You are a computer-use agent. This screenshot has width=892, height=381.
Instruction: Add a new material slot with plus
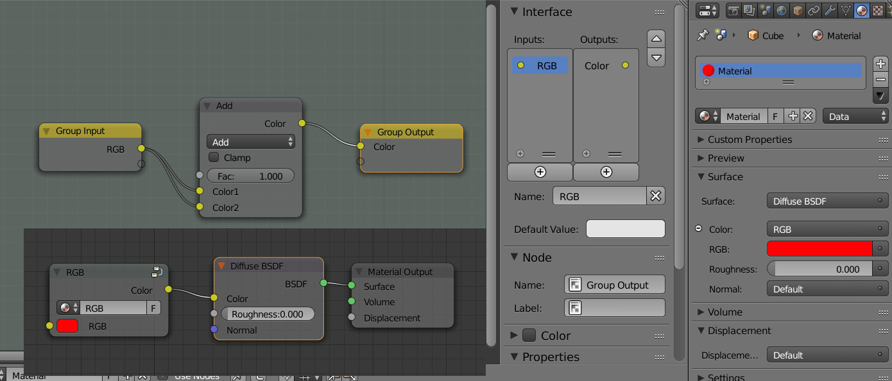880,63
